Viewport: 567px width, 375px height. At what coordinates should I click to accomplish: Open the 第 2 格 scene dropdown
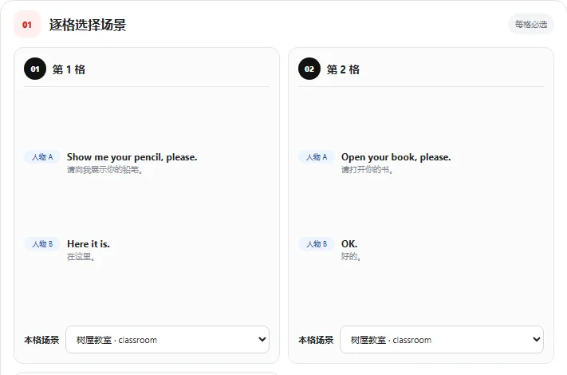pos(442,340)
